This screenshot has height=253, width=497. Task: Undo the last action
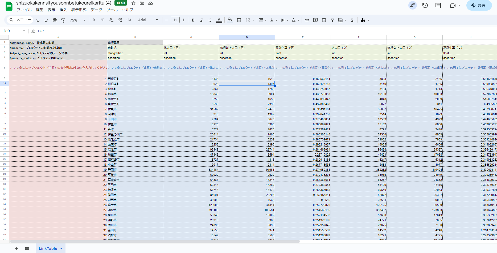[x=38, y=20]
